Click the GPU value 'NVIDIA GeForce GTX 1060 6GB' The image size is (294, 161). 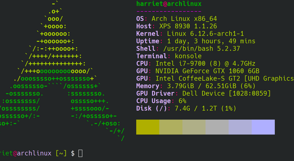pos(207,71)
